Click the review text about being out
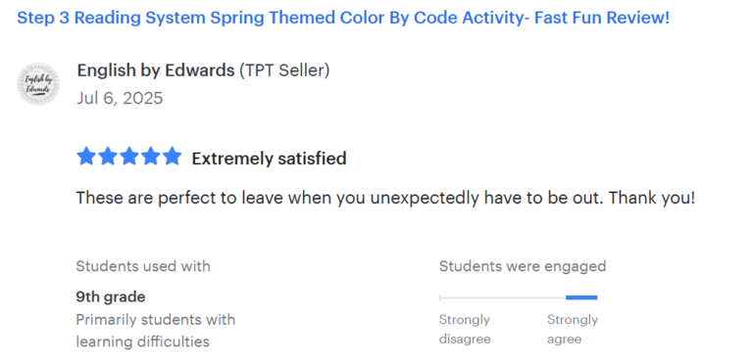The height and width of the screenshot is (361, 753). point(385,198)
